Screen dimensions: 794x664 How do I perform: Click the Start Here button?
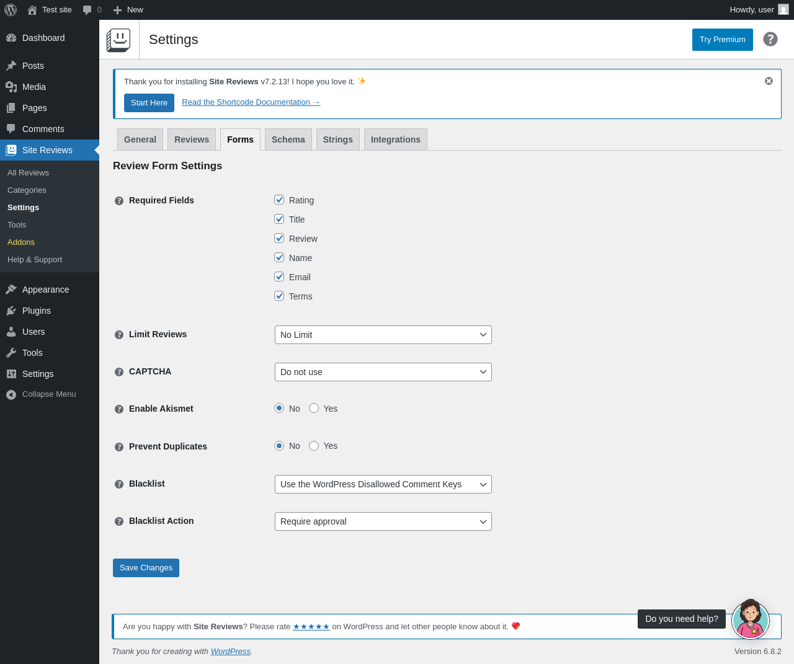149,103
